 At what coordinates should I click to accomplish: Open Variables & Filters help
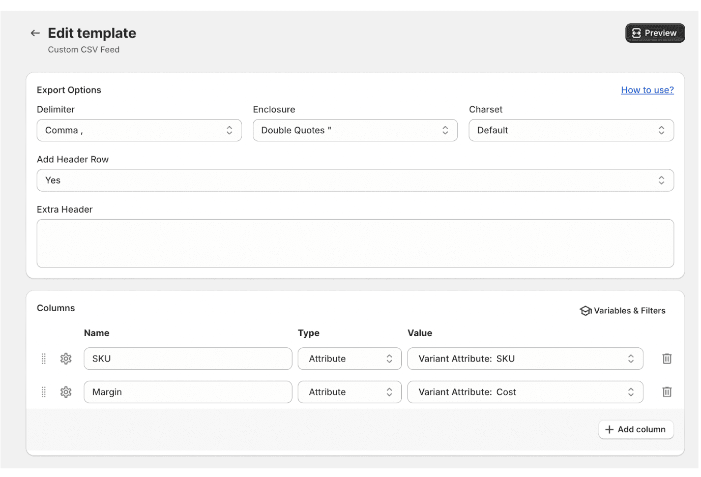(x=622, y=311)
